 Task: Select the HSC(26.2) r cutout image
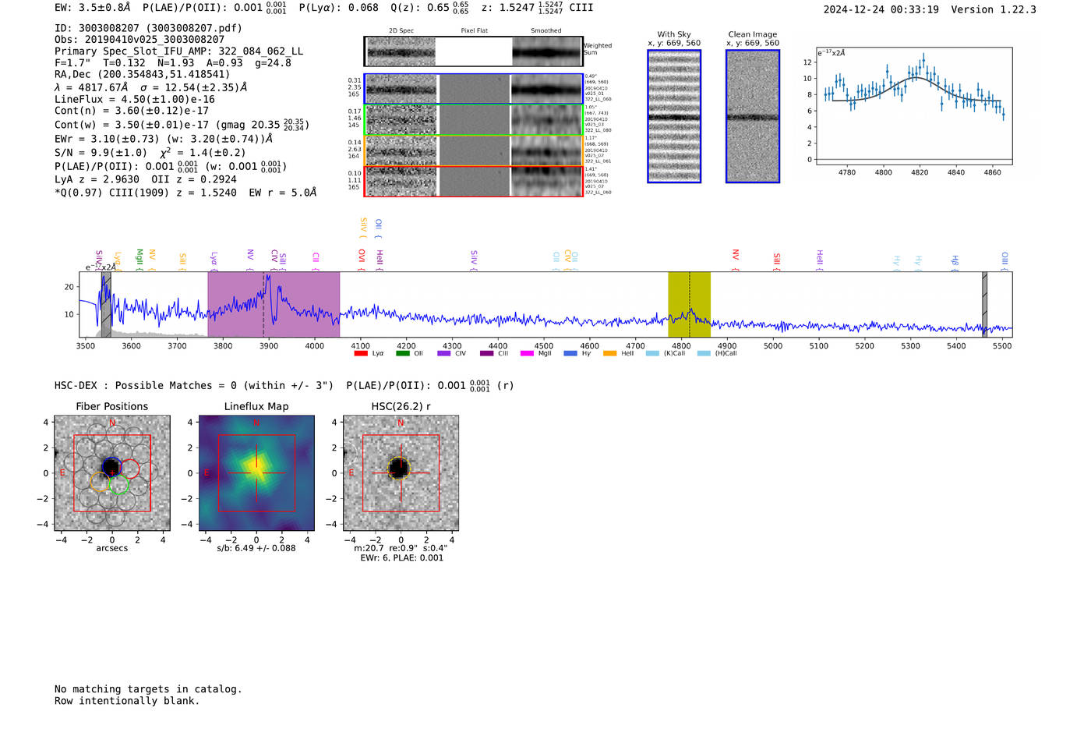tap(401, 473)
